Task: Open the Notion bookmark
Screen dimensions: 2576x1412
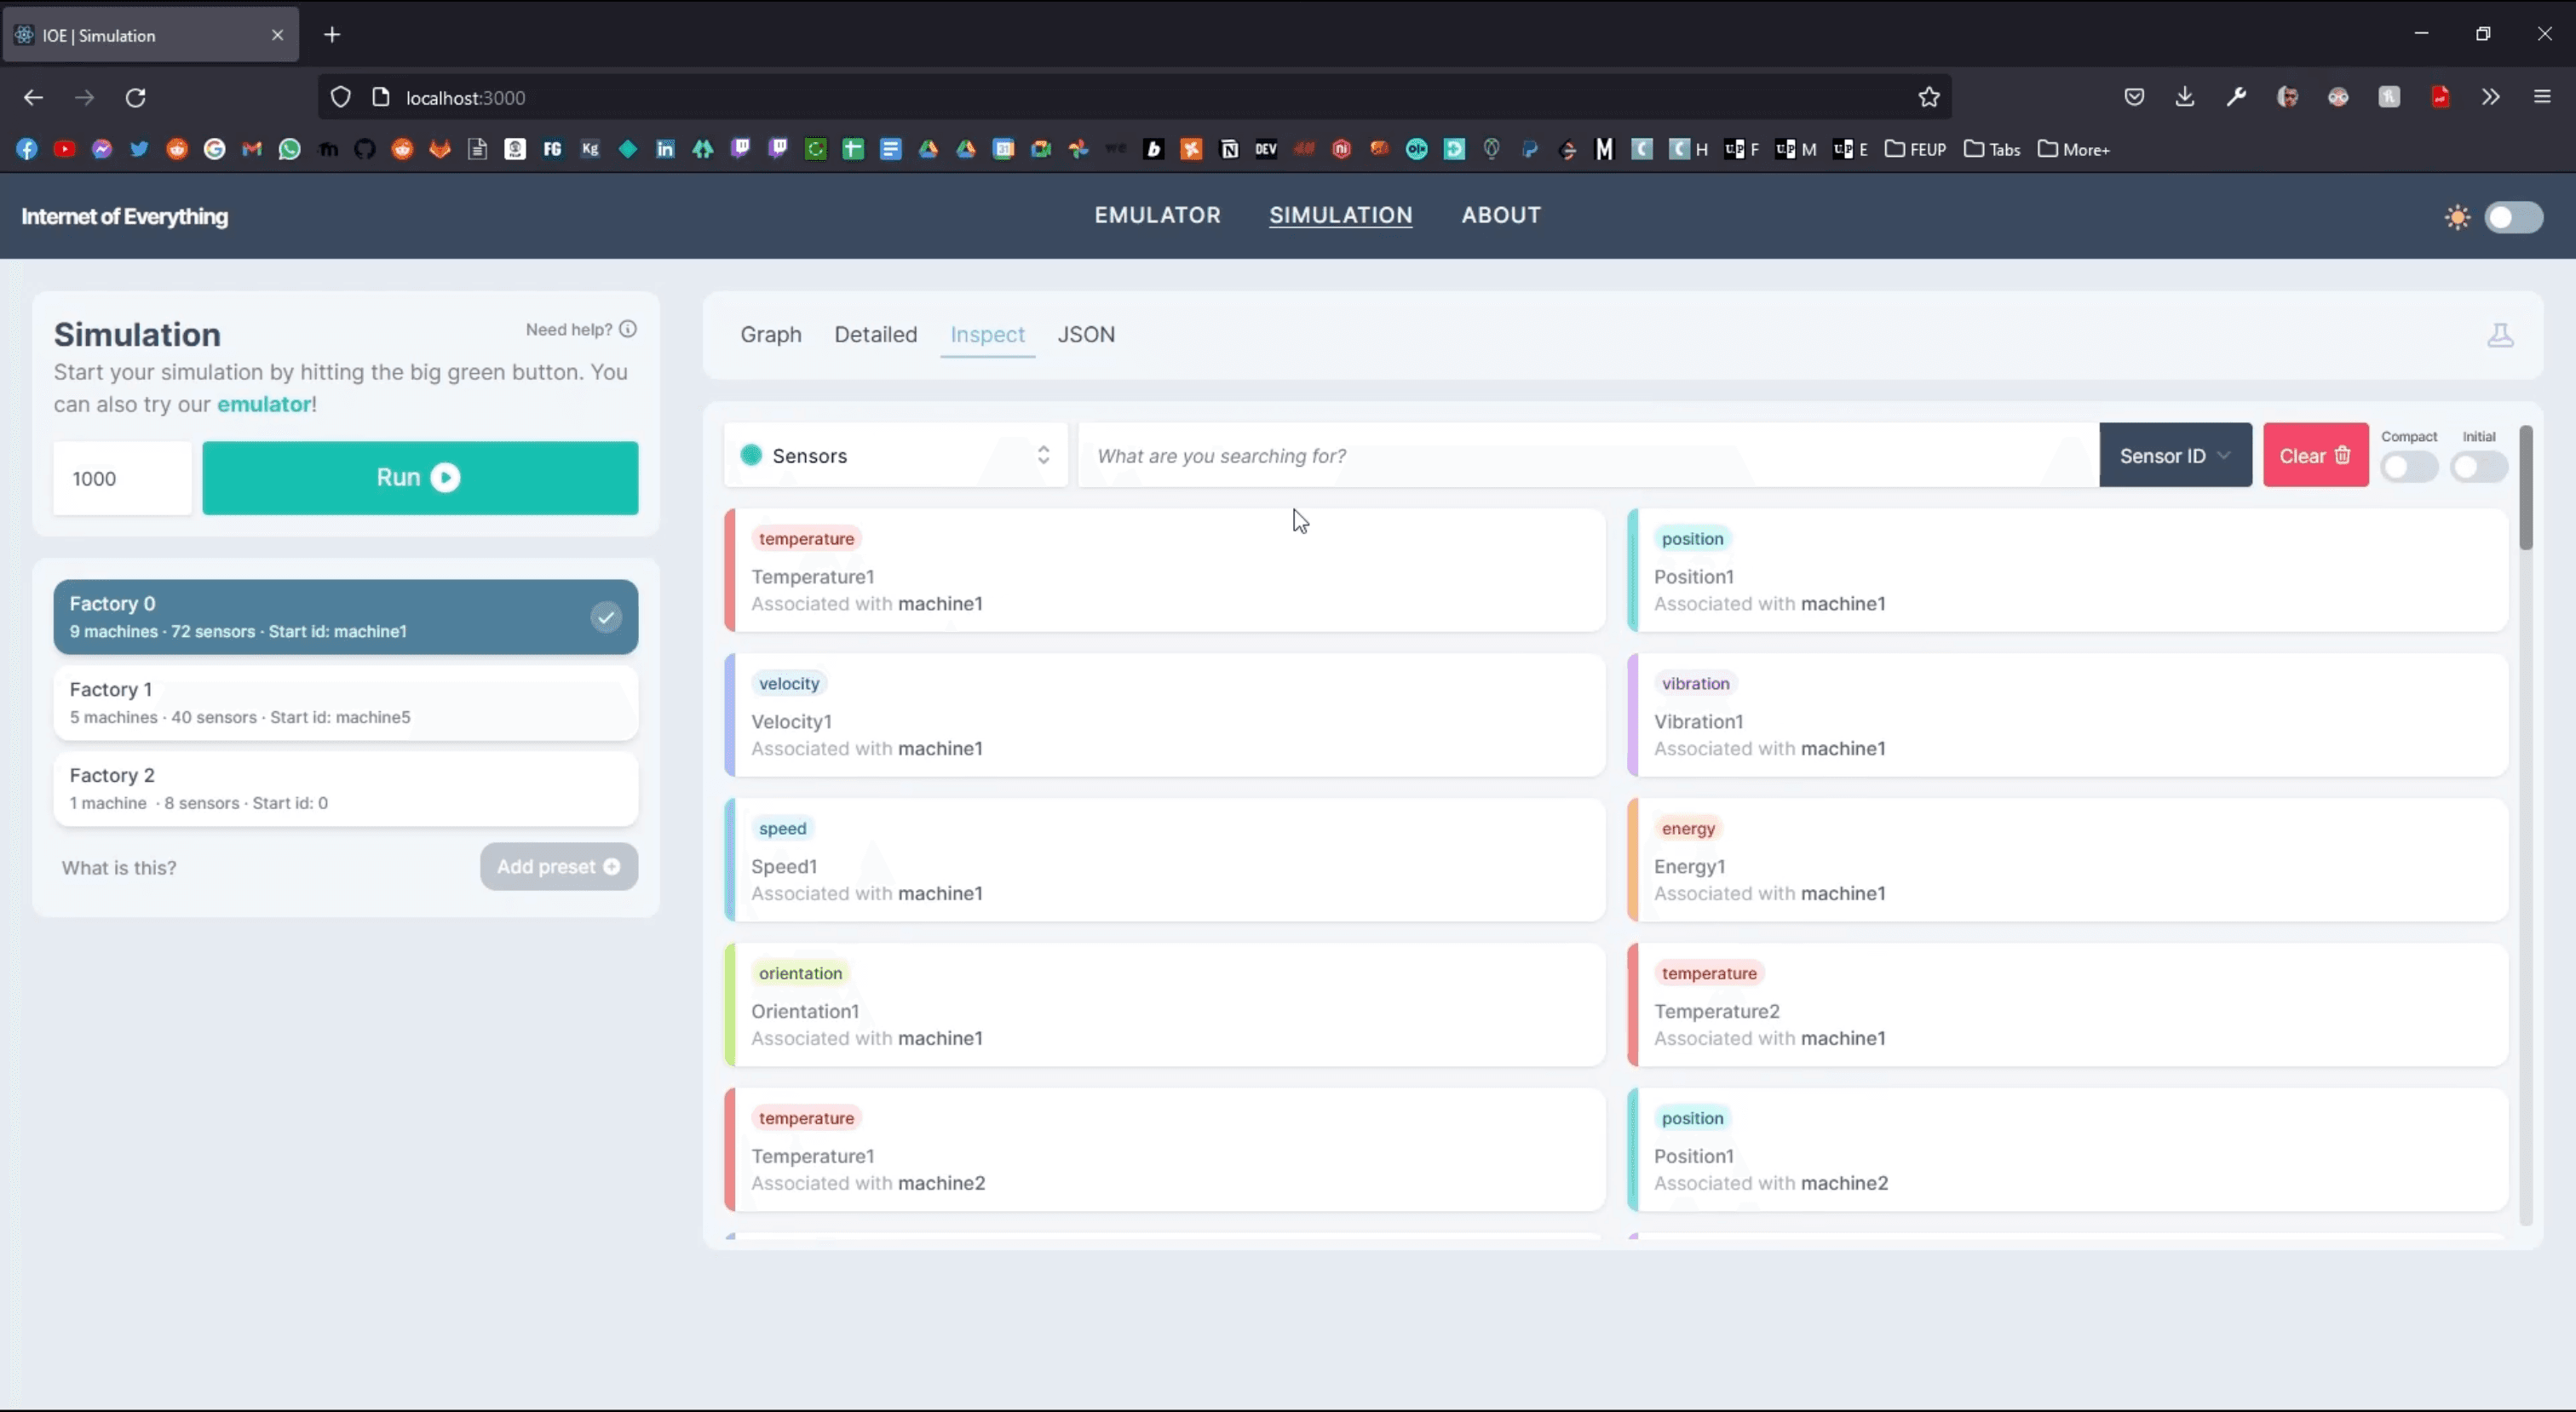Action: click(1229, 149)
